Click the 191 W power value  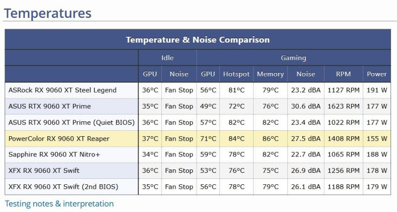377,90
